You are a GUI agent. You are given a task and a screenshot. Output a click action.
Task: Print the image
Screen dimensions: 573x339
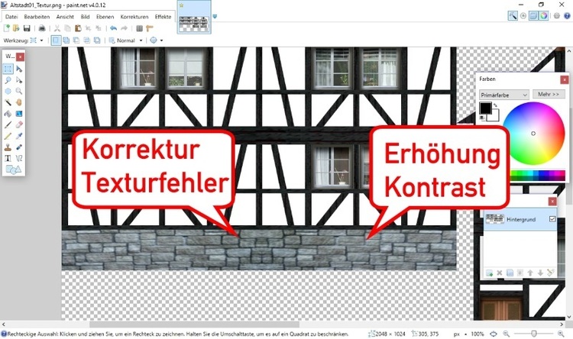point(42,28)
